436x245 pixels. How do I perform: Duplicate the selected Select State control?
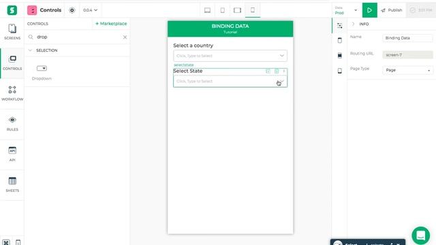[268, 71]
